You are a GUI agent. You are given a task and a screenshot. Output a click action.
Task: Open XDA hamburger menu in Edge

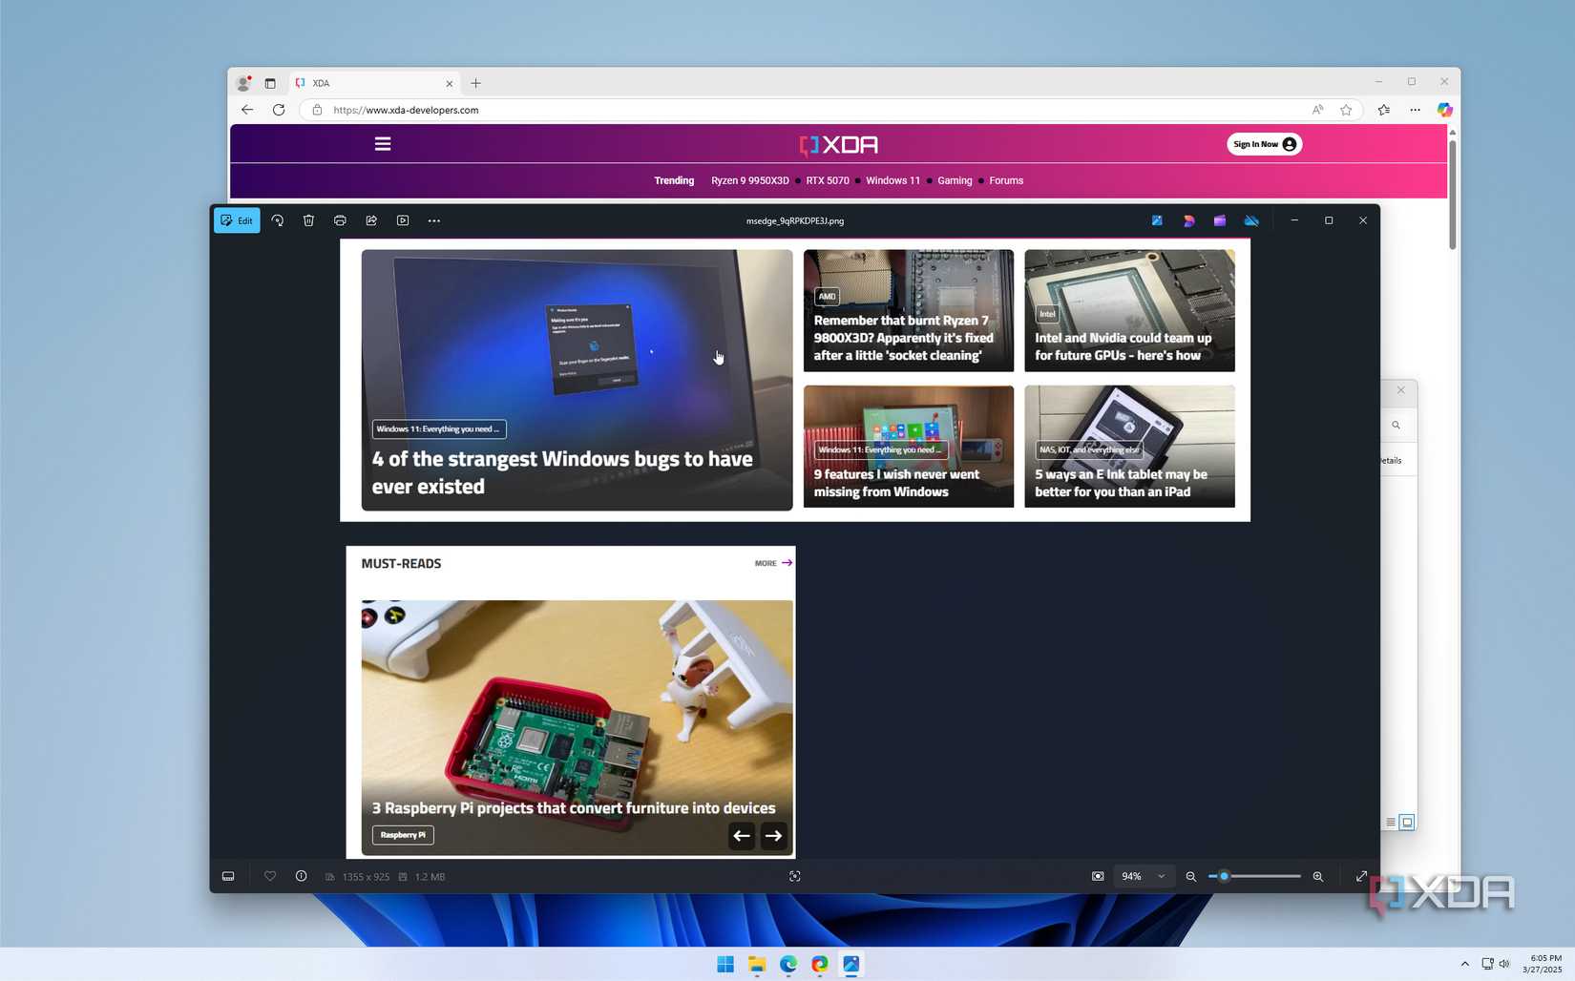383,144
